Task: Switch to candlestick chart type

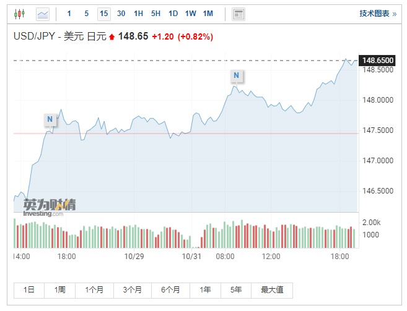Action: [x=19, y=14]
